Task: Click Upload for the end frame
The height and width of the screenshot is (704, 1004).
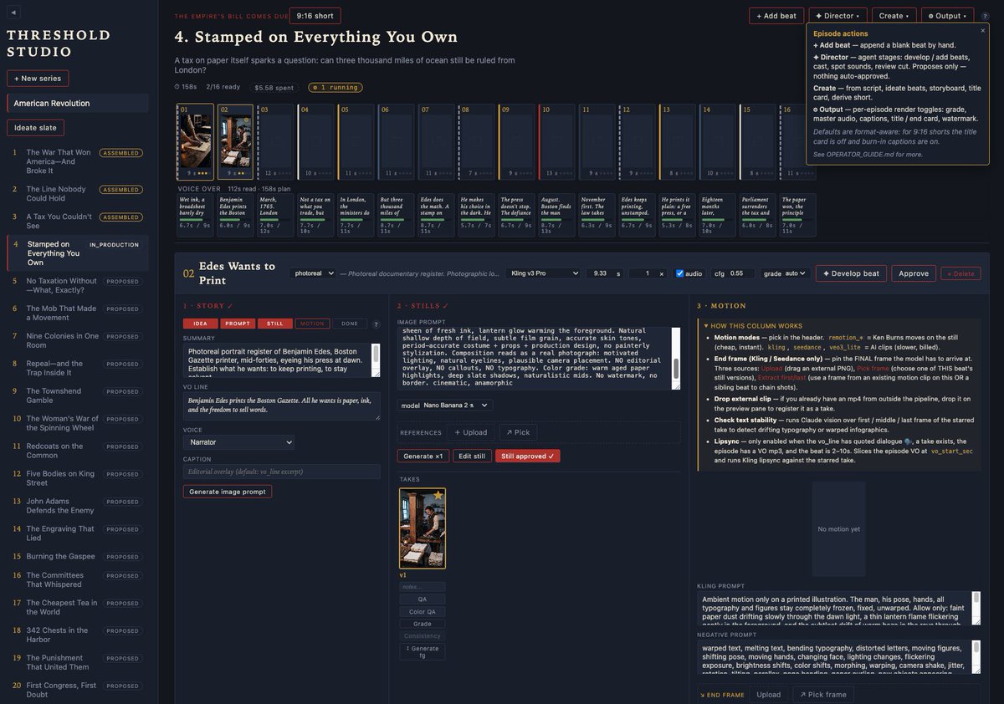Action: point(769,694)
